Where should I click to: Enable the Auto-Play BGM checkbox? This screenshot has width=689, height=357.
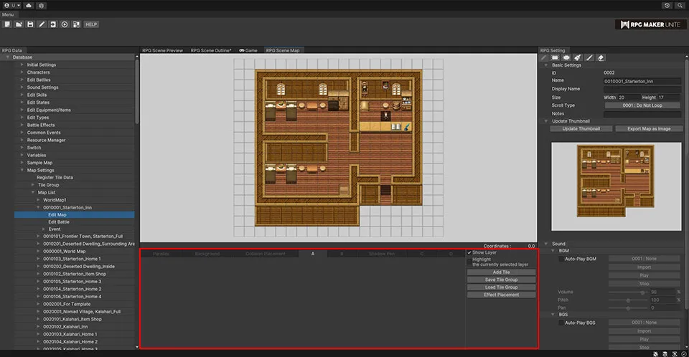point(561,259)
